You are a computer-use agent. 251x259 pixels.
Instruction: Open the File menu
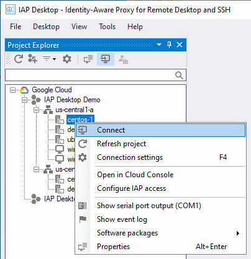16,27
